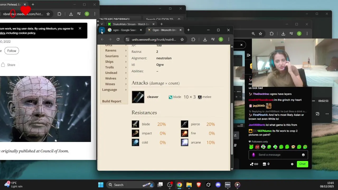
Task: Open the emote picker in chat
Action: (x=303, y=155)
